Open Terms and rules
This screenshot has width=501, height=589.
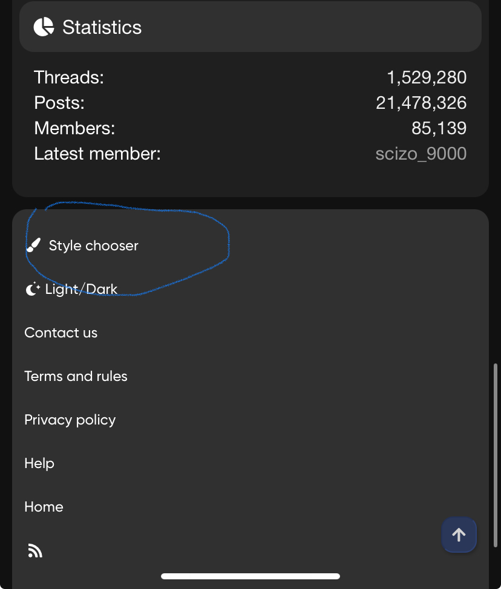click(x=76, y=376)
